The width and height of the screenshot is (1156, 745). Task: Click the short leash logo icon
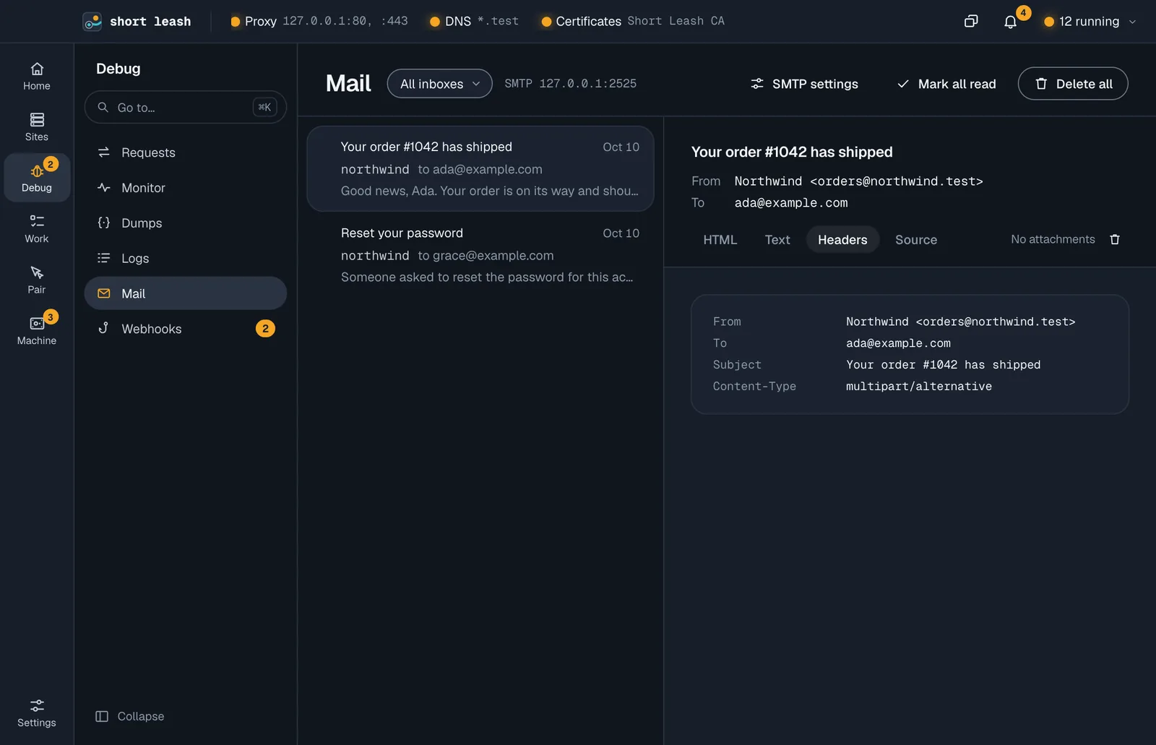click(x=92, y=22)
